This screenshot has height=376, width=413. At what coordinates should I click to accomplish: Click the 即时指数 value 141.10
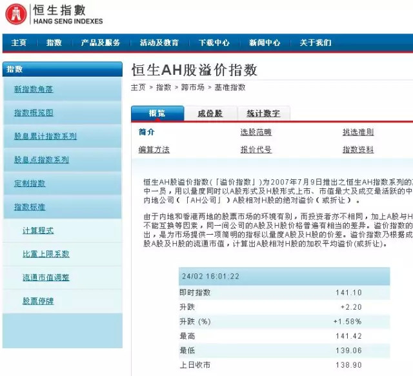(x=348, y=293)
